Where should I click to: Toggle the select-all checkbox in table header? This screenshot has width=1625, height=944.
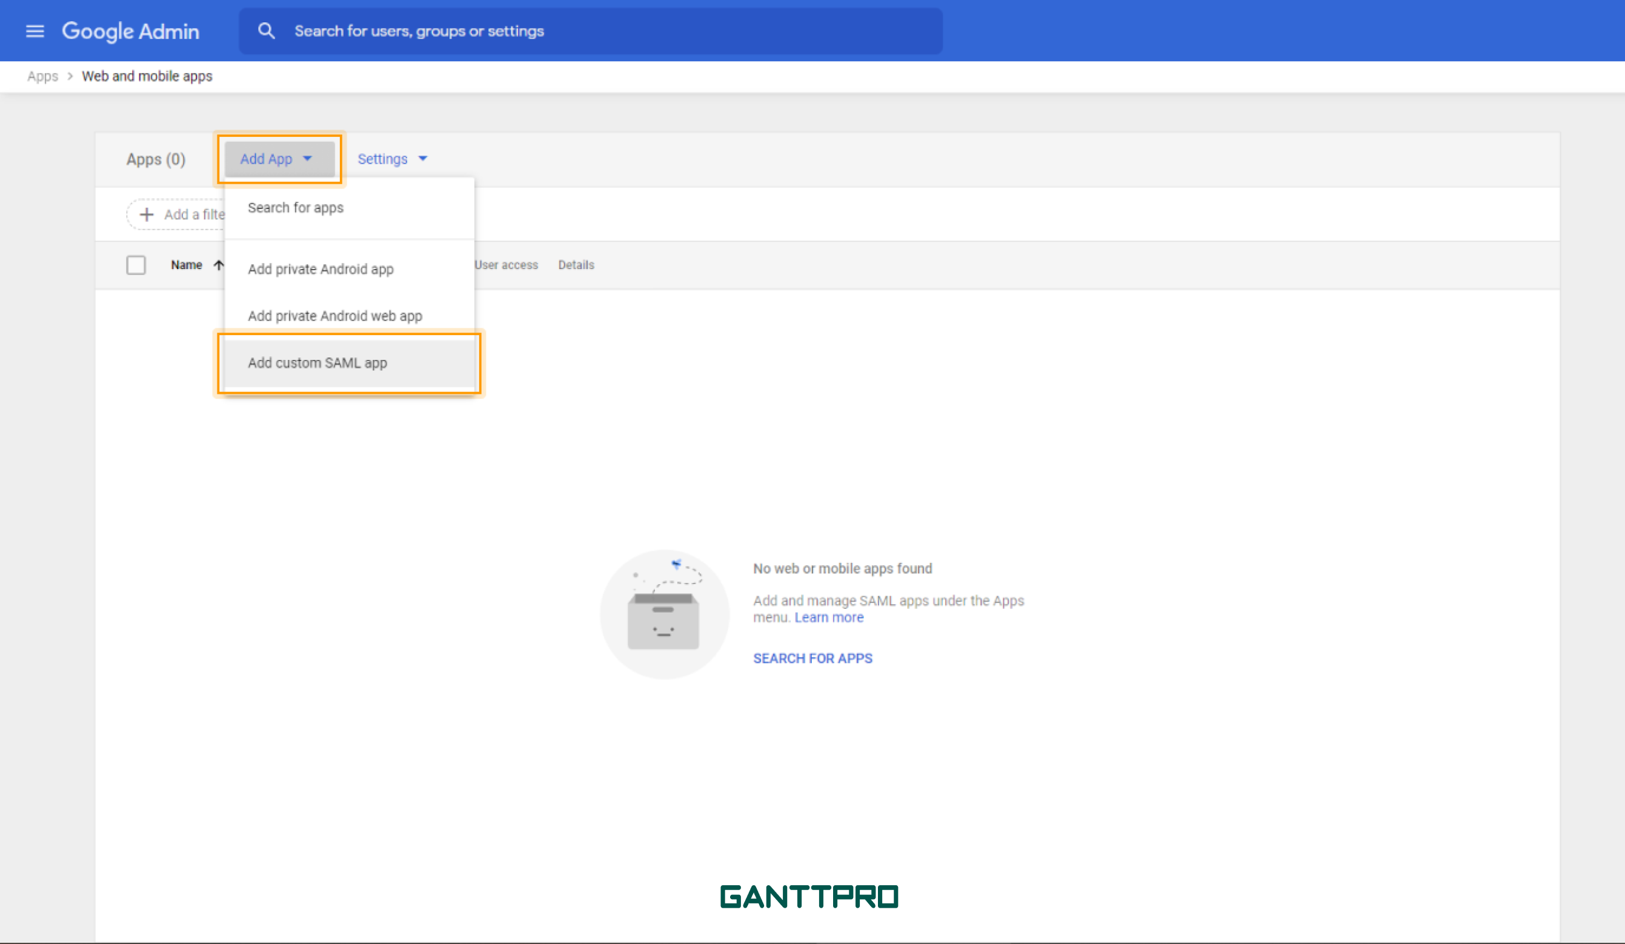point(136,265)
